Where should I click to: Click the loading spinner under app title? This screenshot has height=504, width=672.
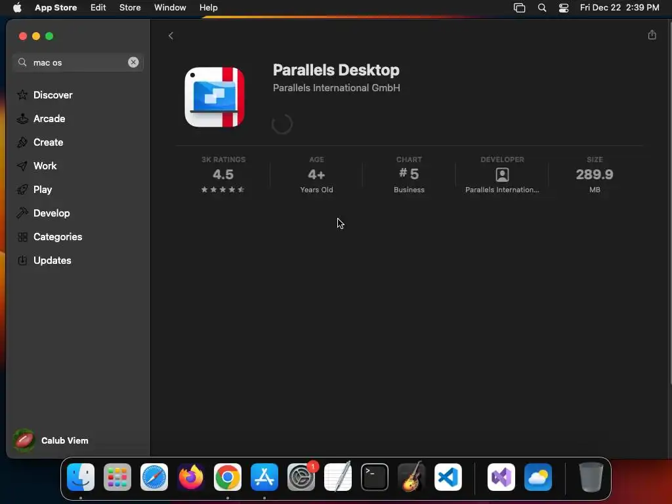pyautogui.click(x=282, y=124)
